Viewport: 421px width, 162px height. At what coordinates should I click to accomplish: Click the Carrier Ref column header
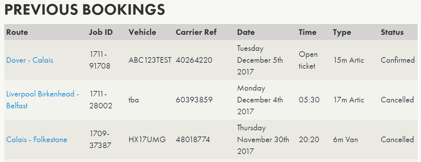click(196, 32)
